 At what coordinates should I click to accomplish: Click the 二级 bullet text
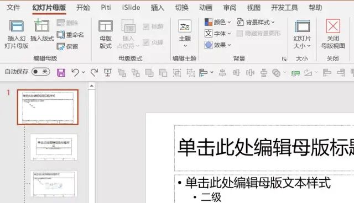(211, 197)
